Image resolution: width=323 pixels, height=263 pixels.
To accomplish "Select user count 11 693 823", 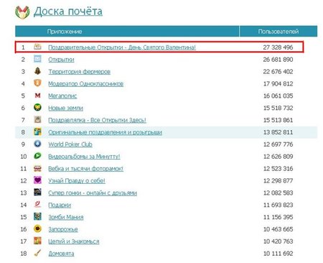I will pos(278,205).
